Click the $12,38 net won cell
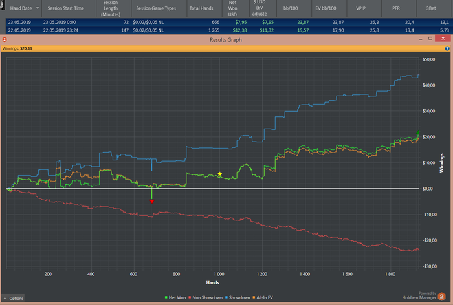 240,30
